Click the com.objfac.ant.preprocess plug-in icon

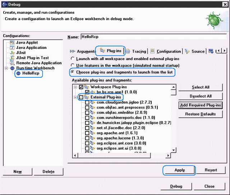point(93,107)
